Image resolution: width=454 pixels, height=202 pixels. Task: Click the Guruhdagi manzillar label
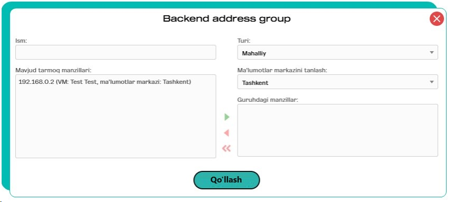click(268, 100)
